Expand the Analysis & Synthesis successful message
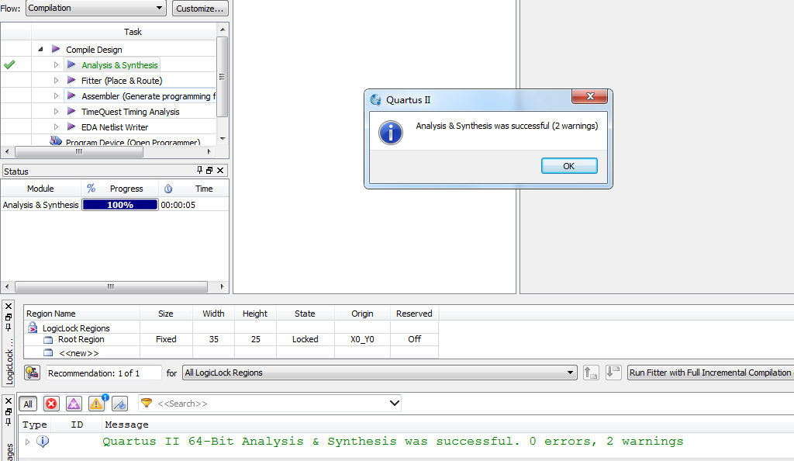Viewport: 794px width, 461px height. click(x=27, y=442)
